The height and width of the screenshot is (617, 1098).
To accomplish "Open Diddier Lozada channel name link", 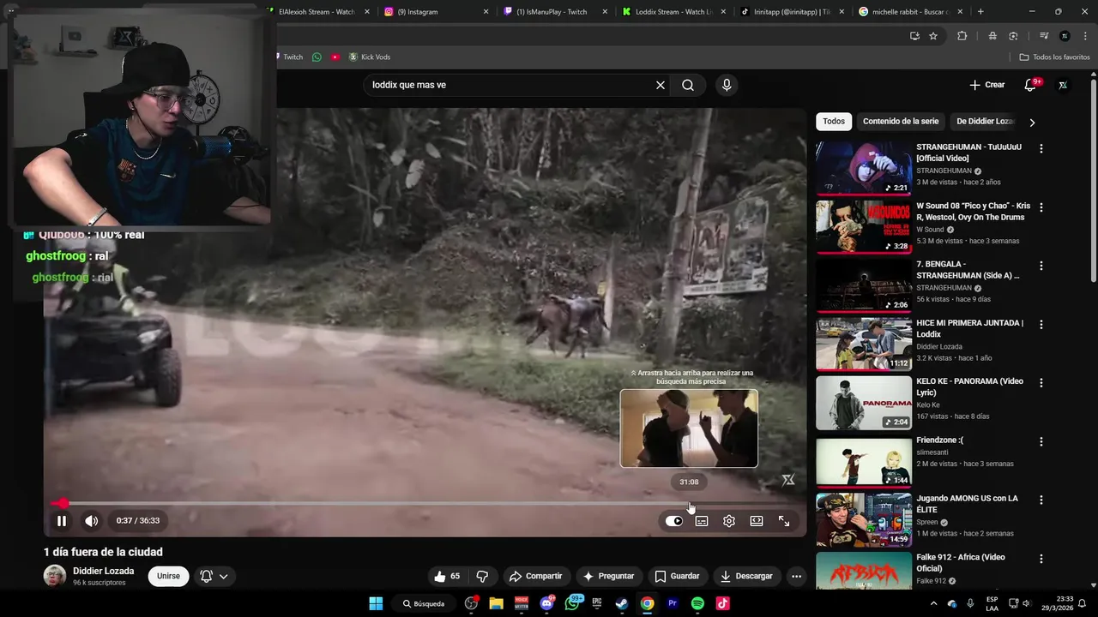I will [x=103, y=571].
